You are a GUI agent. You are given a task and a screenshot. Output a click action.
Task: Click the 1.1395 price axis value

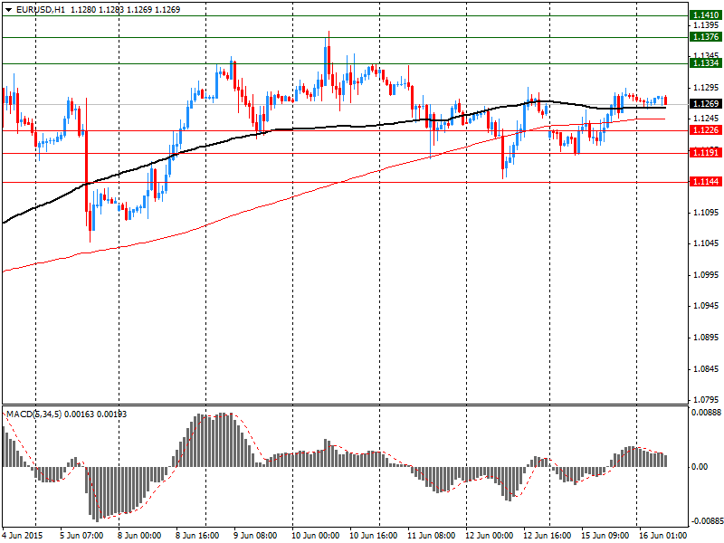click(x=707, y=25)
